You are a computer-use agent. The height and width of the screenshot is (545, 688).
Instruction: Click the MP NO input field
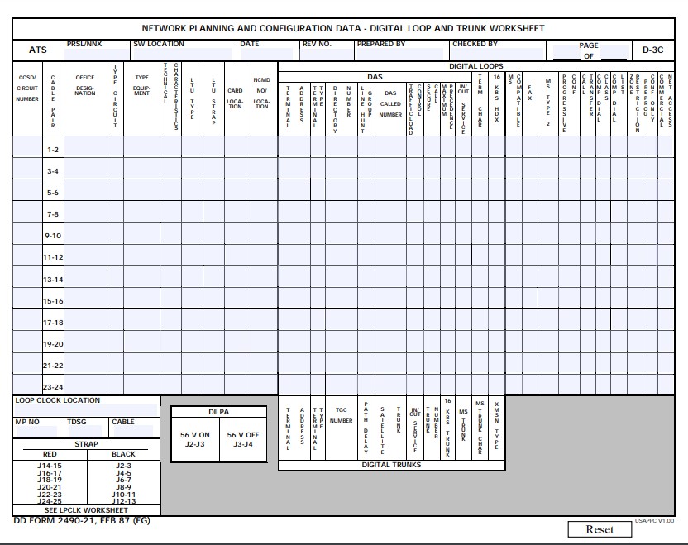[x=37, y=431]
